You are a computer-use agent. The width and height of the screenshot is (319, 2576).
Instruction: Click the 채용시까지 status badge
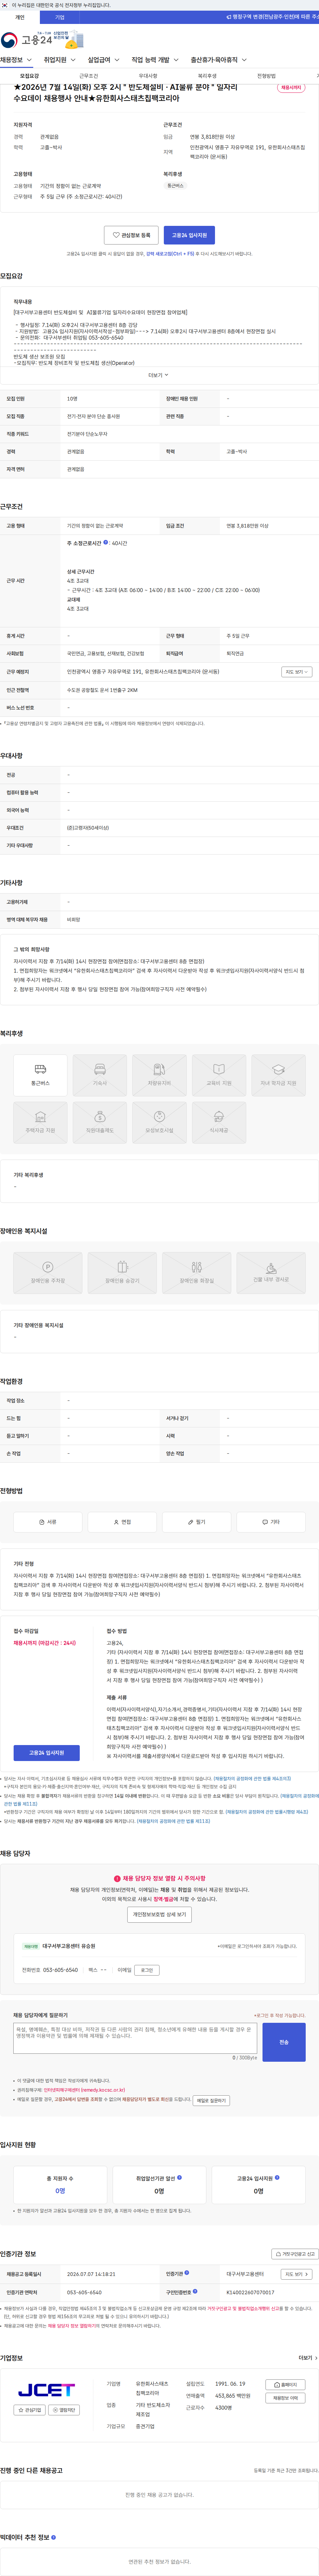(291, 88)
